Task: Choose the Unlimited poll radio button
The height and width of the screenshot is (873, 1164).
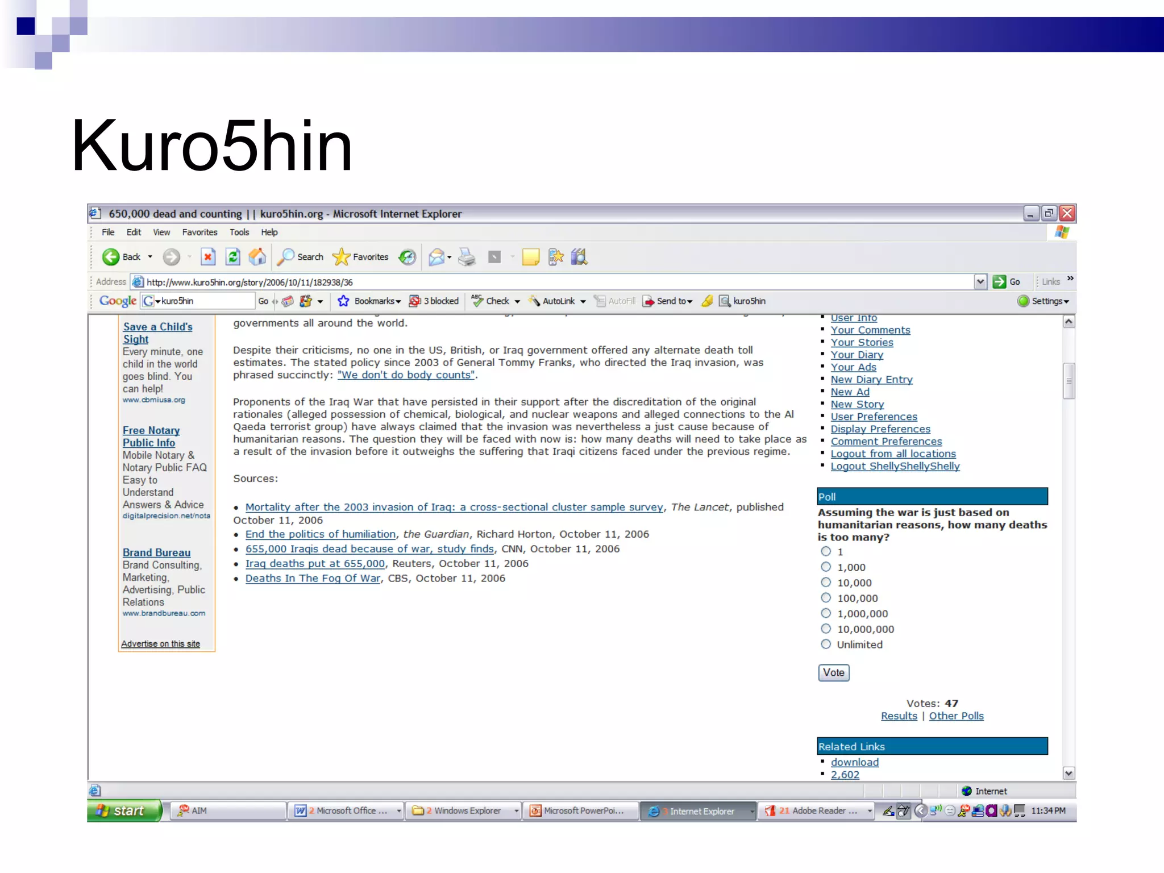Action: tap(826, 644)
